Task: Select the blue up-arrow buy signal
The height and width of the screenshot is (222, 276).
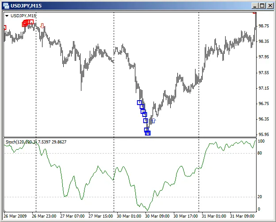Action: (x=153, y=120)
